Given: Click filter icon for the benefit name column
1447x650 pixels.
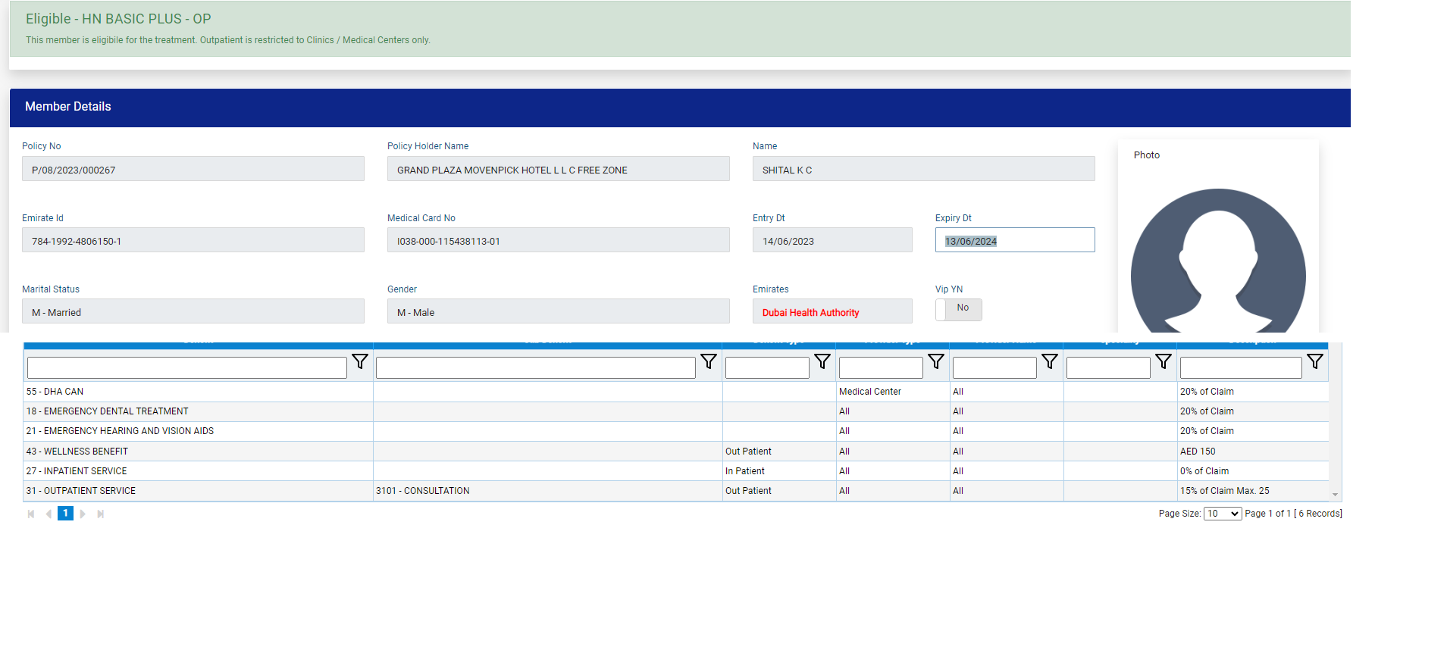Looking at the screenshot, I should click(360, 362).
